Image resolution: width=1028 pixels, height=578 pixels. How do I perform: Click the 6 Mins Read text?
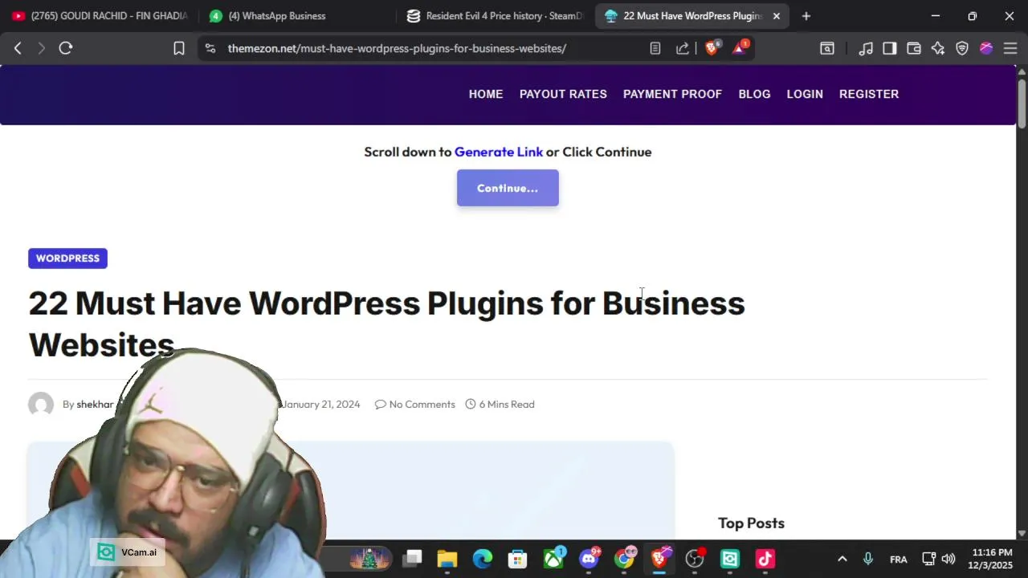(500, 404)
